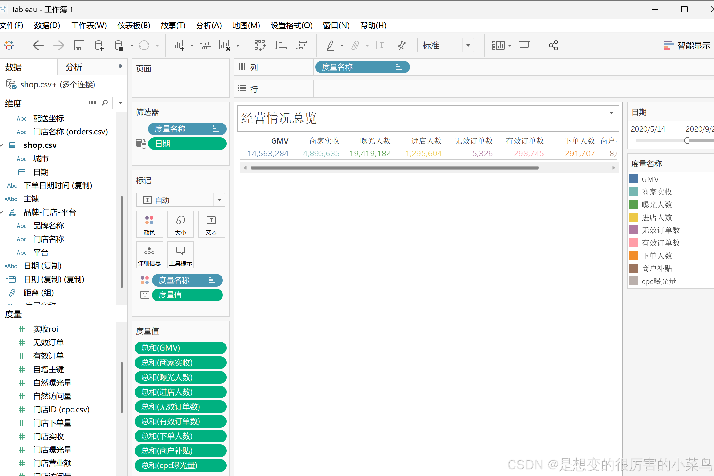Collapse the shop.csv table tree
This screenshot has width=714, height=476.
pos(2,145)
